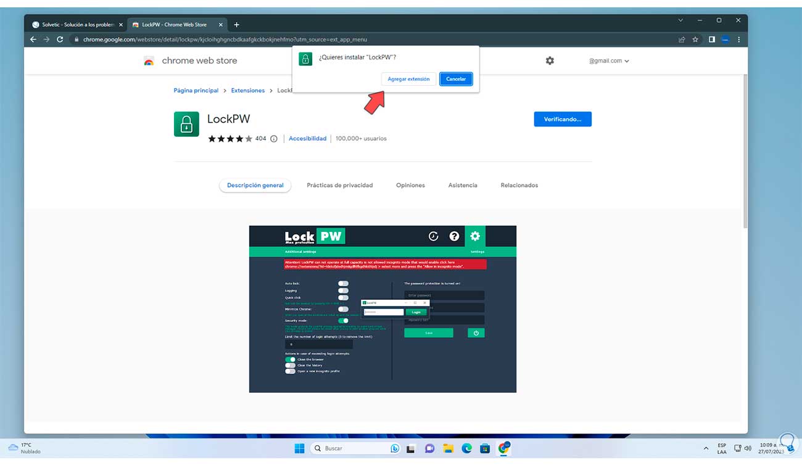Open the Asistencia tab
802x465 pixels.
click(x=463, y=185)
